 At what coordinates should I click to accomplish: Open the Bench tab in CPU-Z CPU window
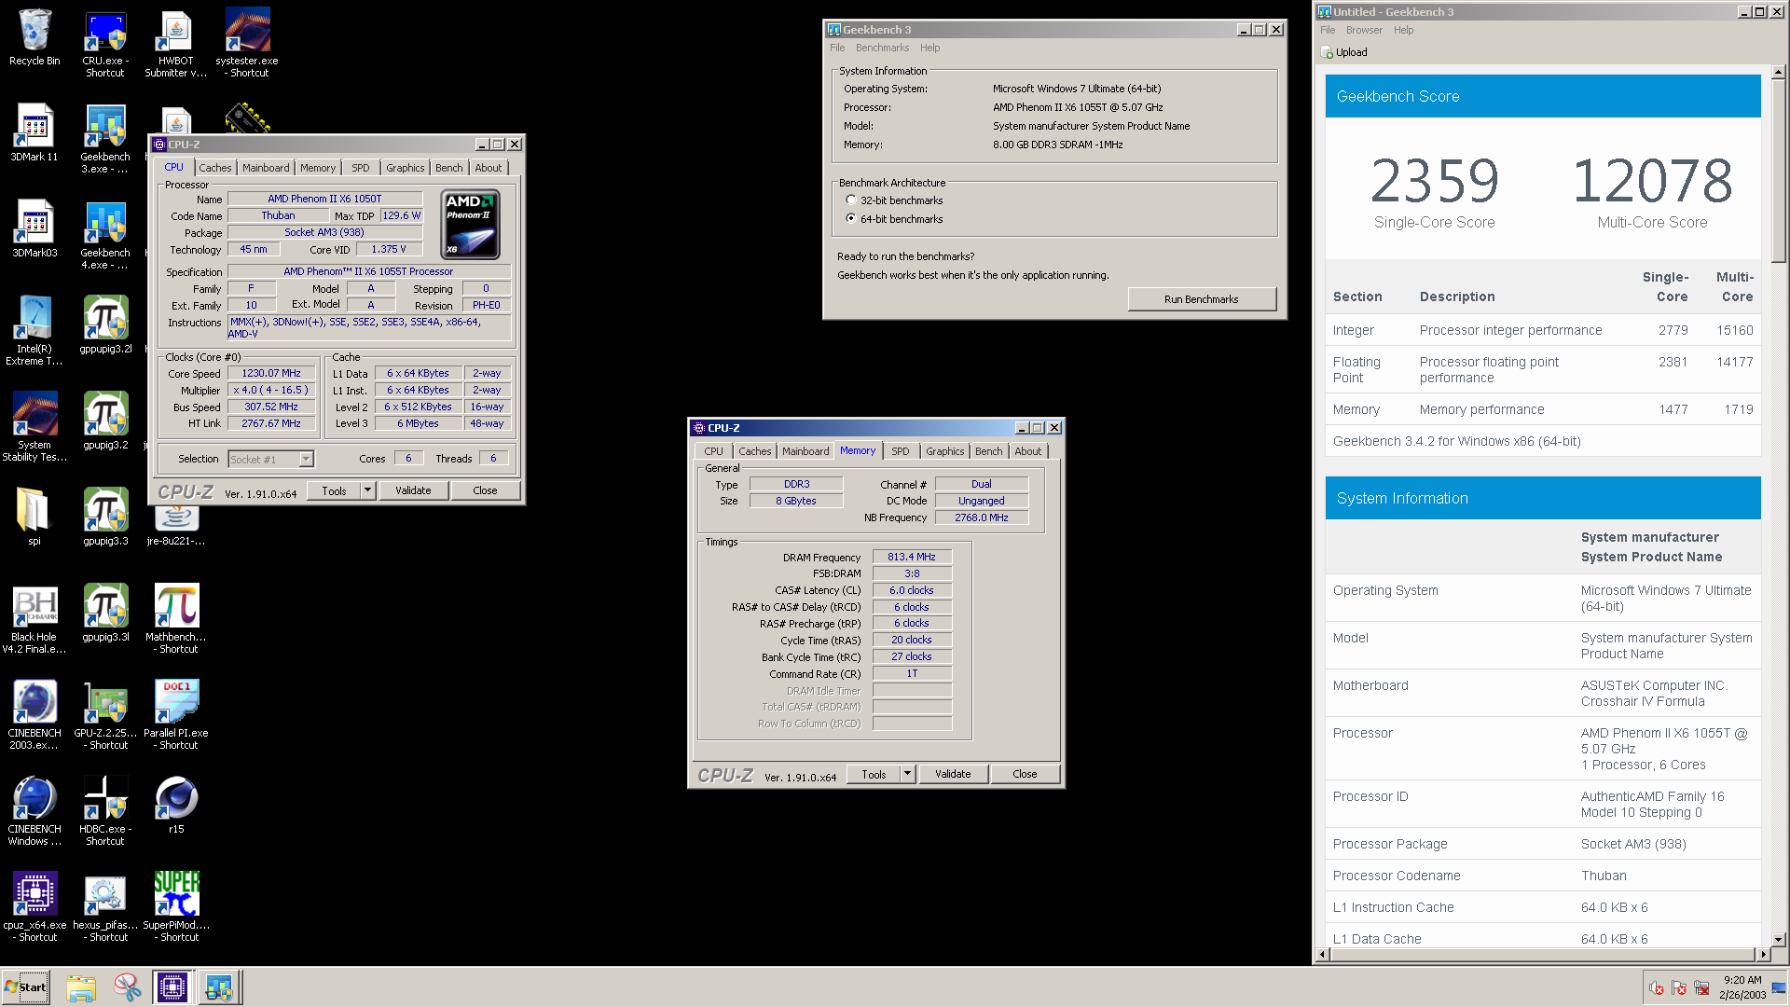(x=448, y=168)
